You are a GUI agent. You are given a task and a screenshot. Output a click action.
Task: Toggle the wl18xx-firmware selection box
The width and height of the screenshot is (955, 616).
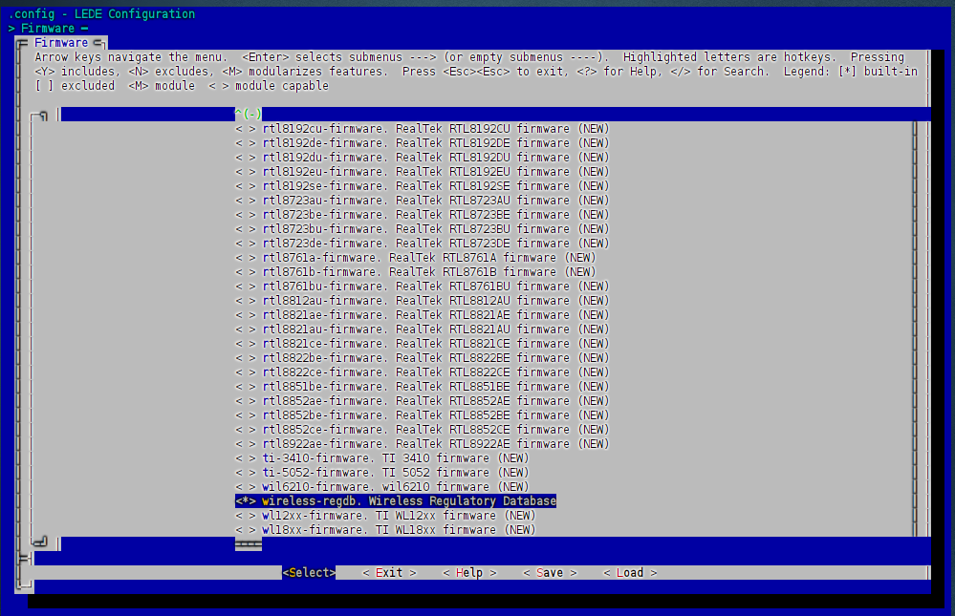(246, 530)
